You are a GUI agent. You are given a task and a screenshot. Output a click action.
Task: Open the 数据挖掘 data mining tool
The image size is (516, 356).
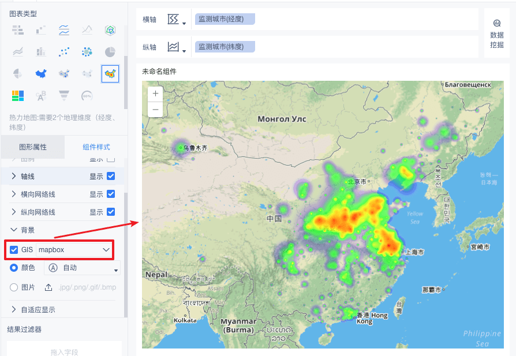click(x=496, y=34)
